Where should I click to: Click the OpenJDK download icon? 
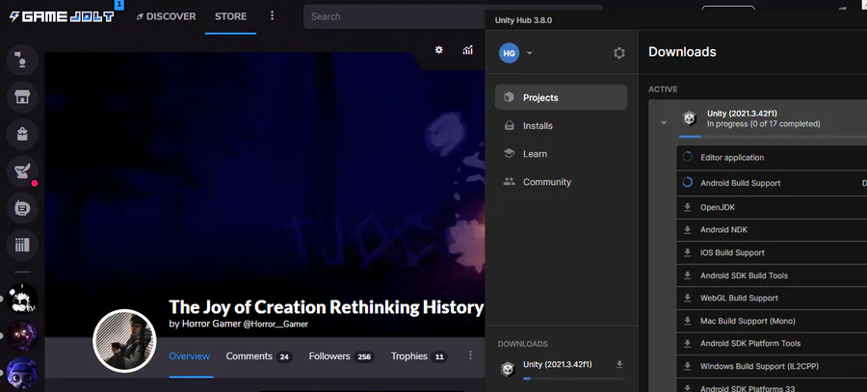click(x=687, y=207)
